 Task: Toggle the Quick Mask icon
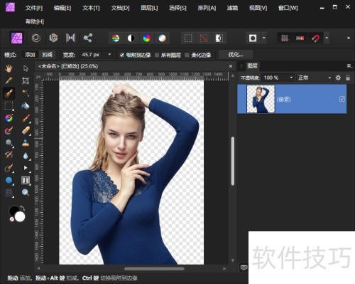tap(253, 38)
